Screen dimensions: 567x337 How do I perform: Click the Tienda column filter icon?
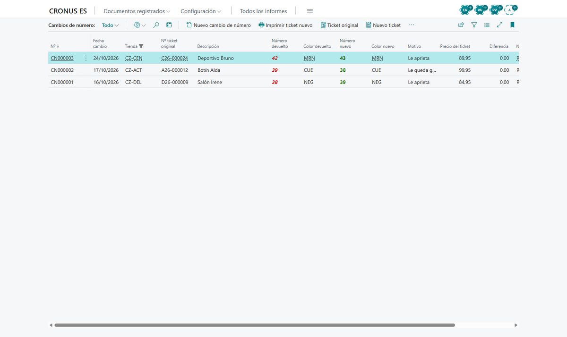tap(141, 46)
